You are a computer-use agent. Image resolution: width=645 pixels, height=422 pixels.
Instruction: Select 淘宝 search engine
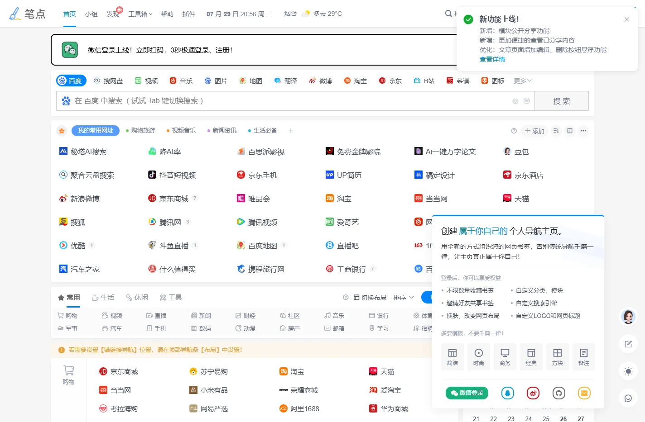[356, 81]
